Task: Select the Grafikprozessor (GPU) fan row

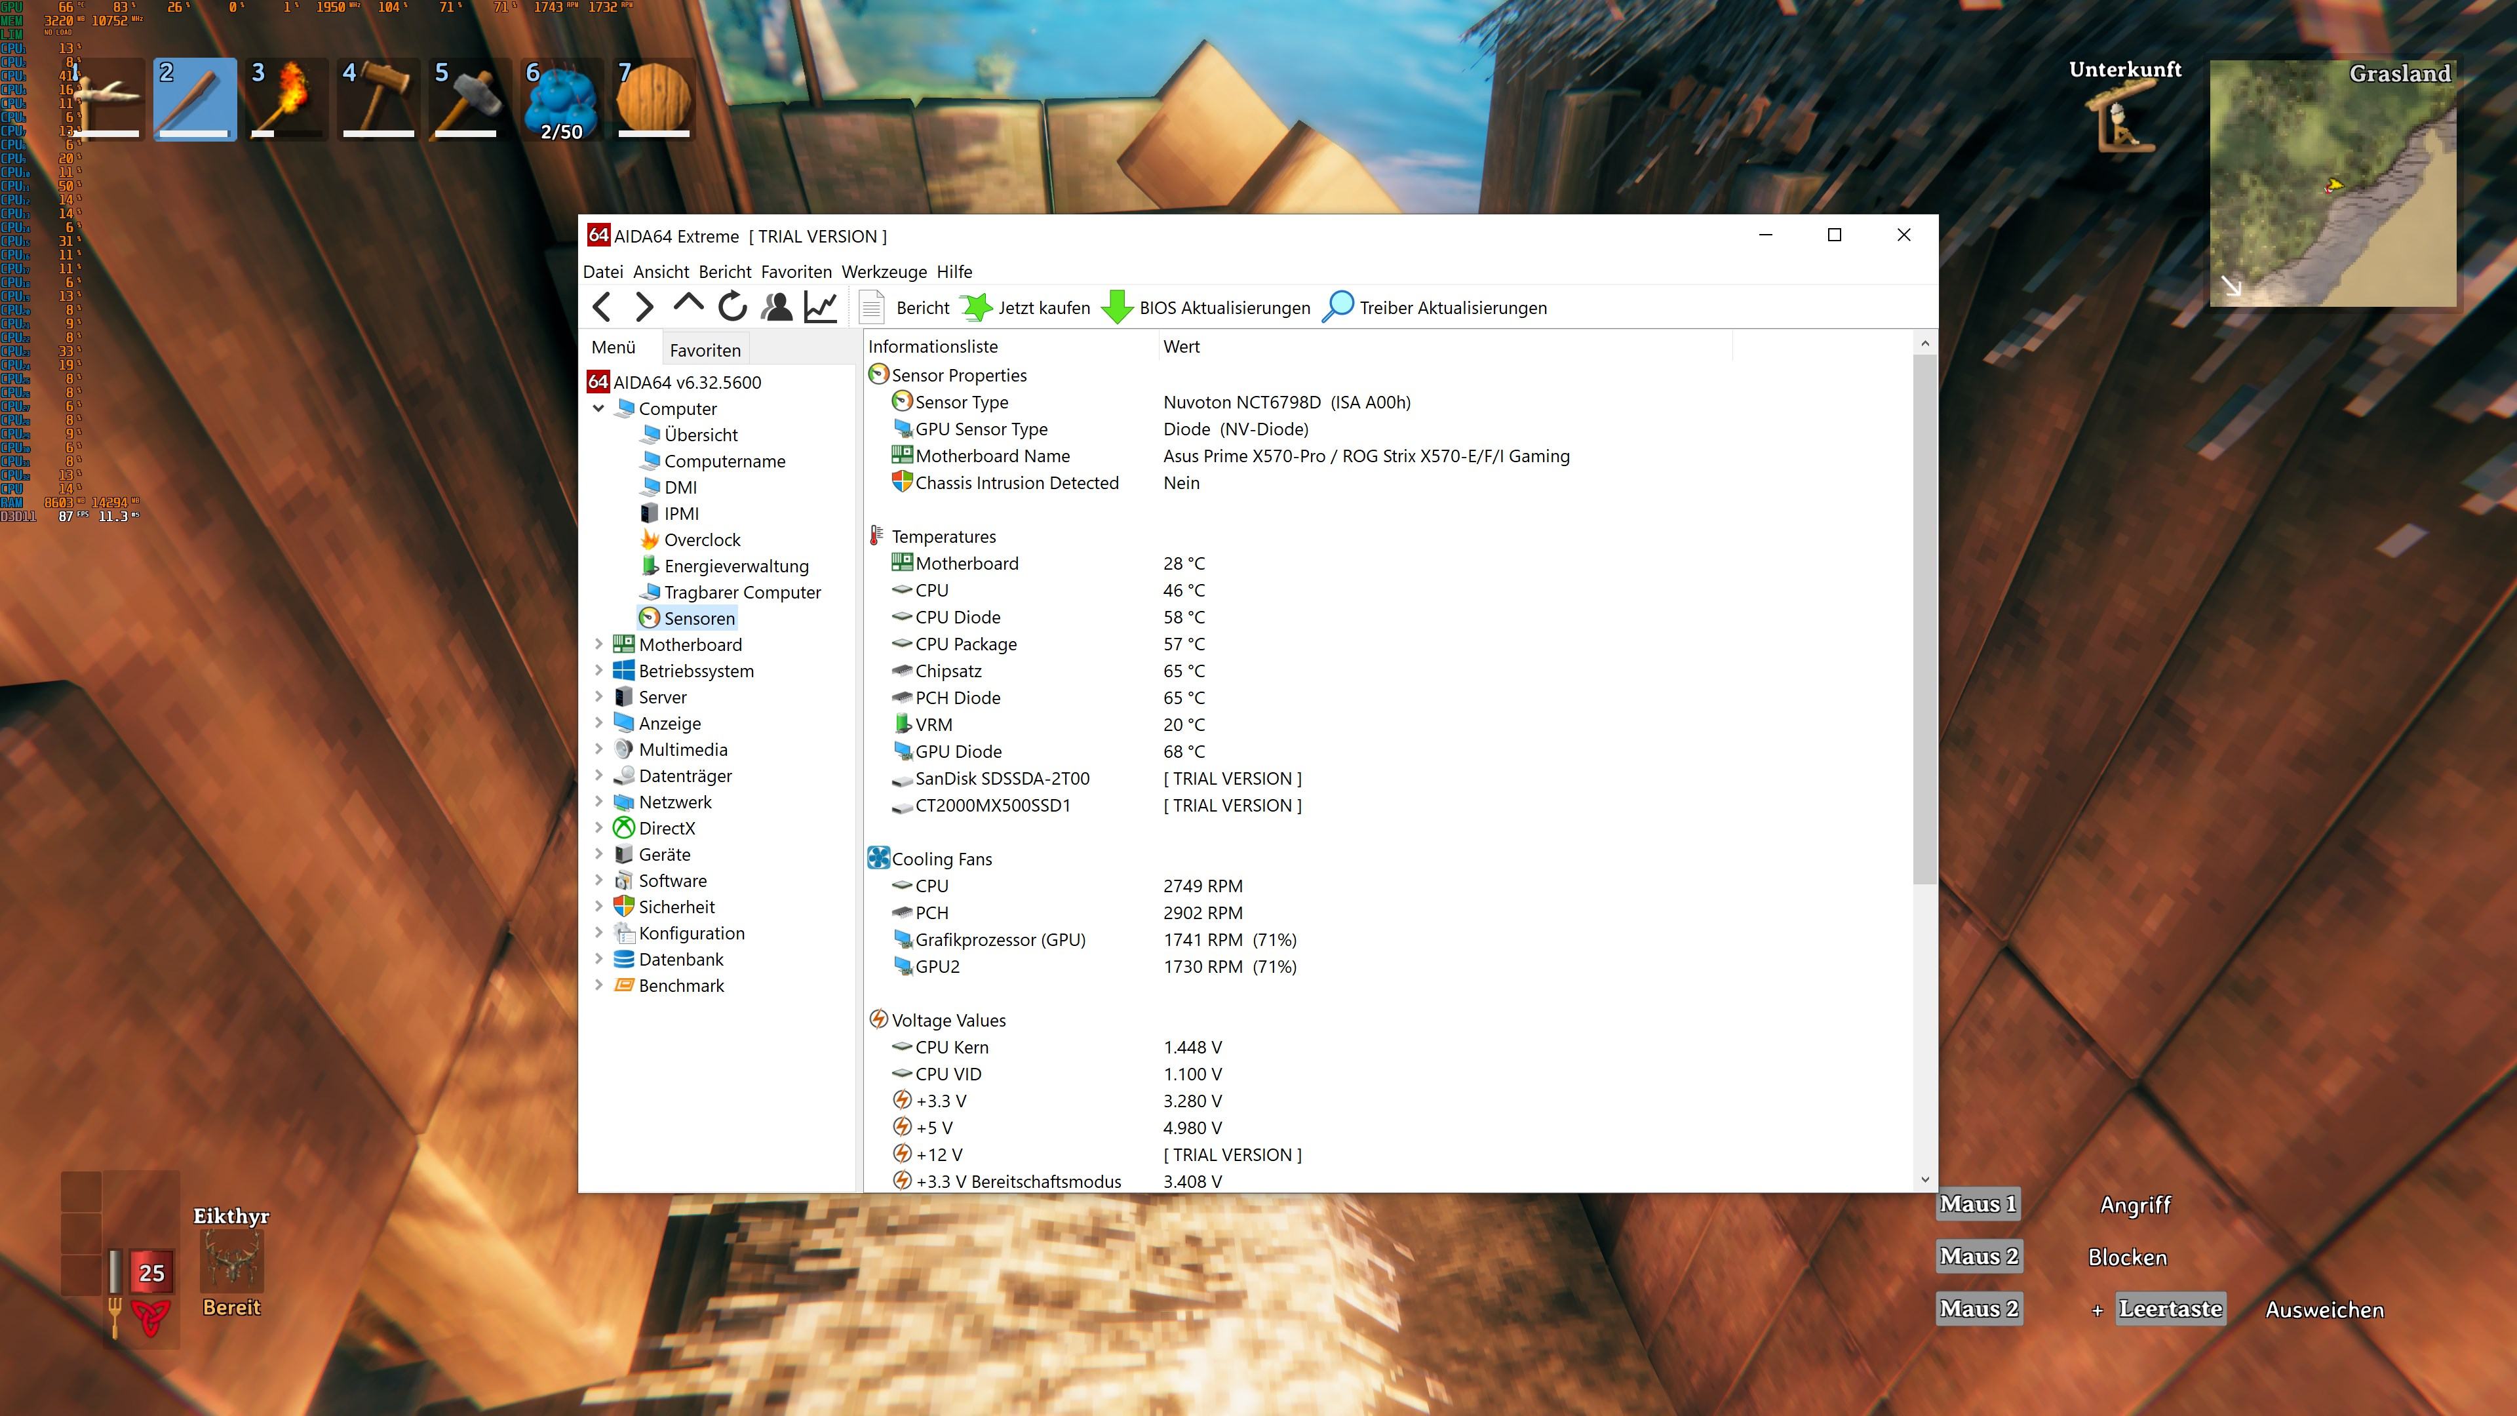Action: (x=1388, y=939)
